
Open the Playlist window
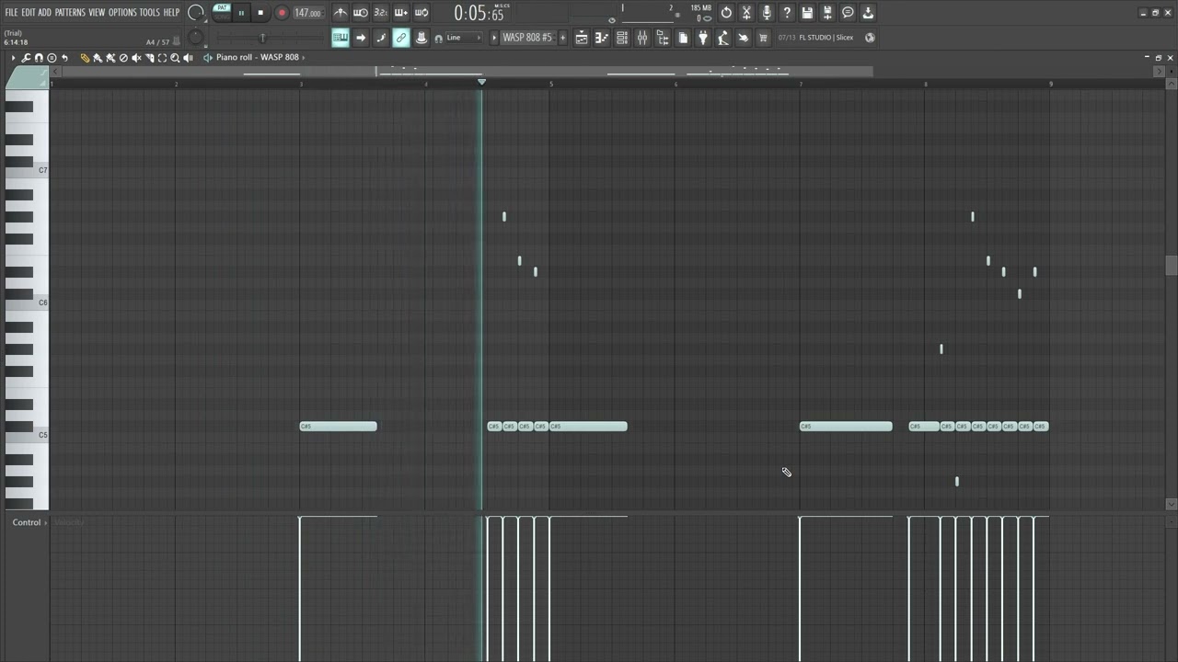pos(582,38)
